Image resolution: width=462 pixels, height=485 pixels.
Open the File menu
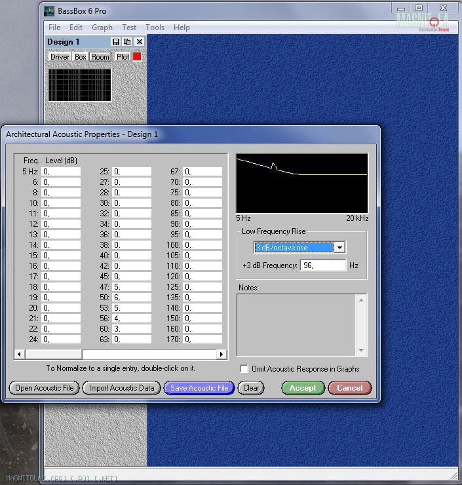tap(54, 28)
